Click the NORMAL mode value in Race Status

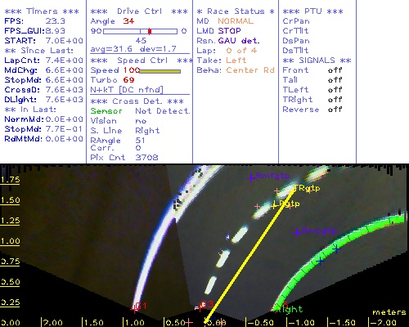236,21
